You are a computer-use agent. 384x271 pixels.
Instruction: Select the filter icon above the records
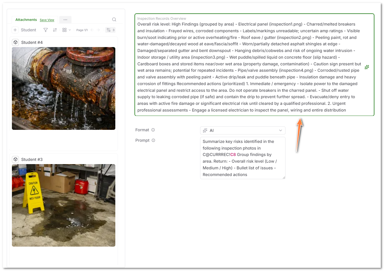point(45,30)
